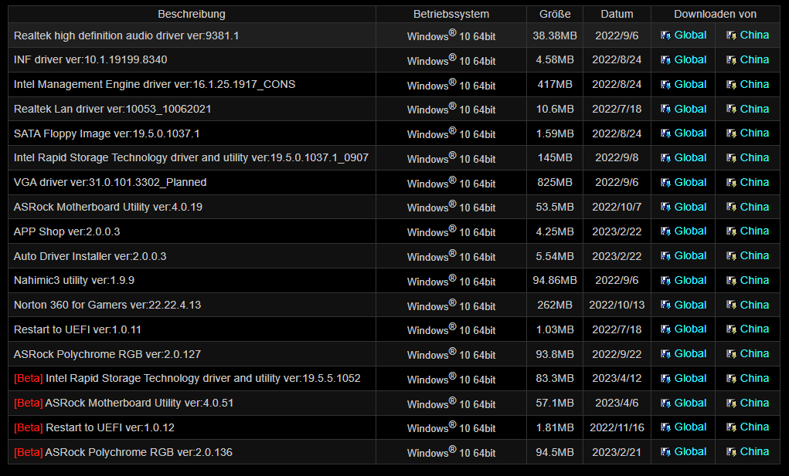Download INF driver via Global link
Screen dimensions: 789x476
pyautogui.click(x=690, y=59)
